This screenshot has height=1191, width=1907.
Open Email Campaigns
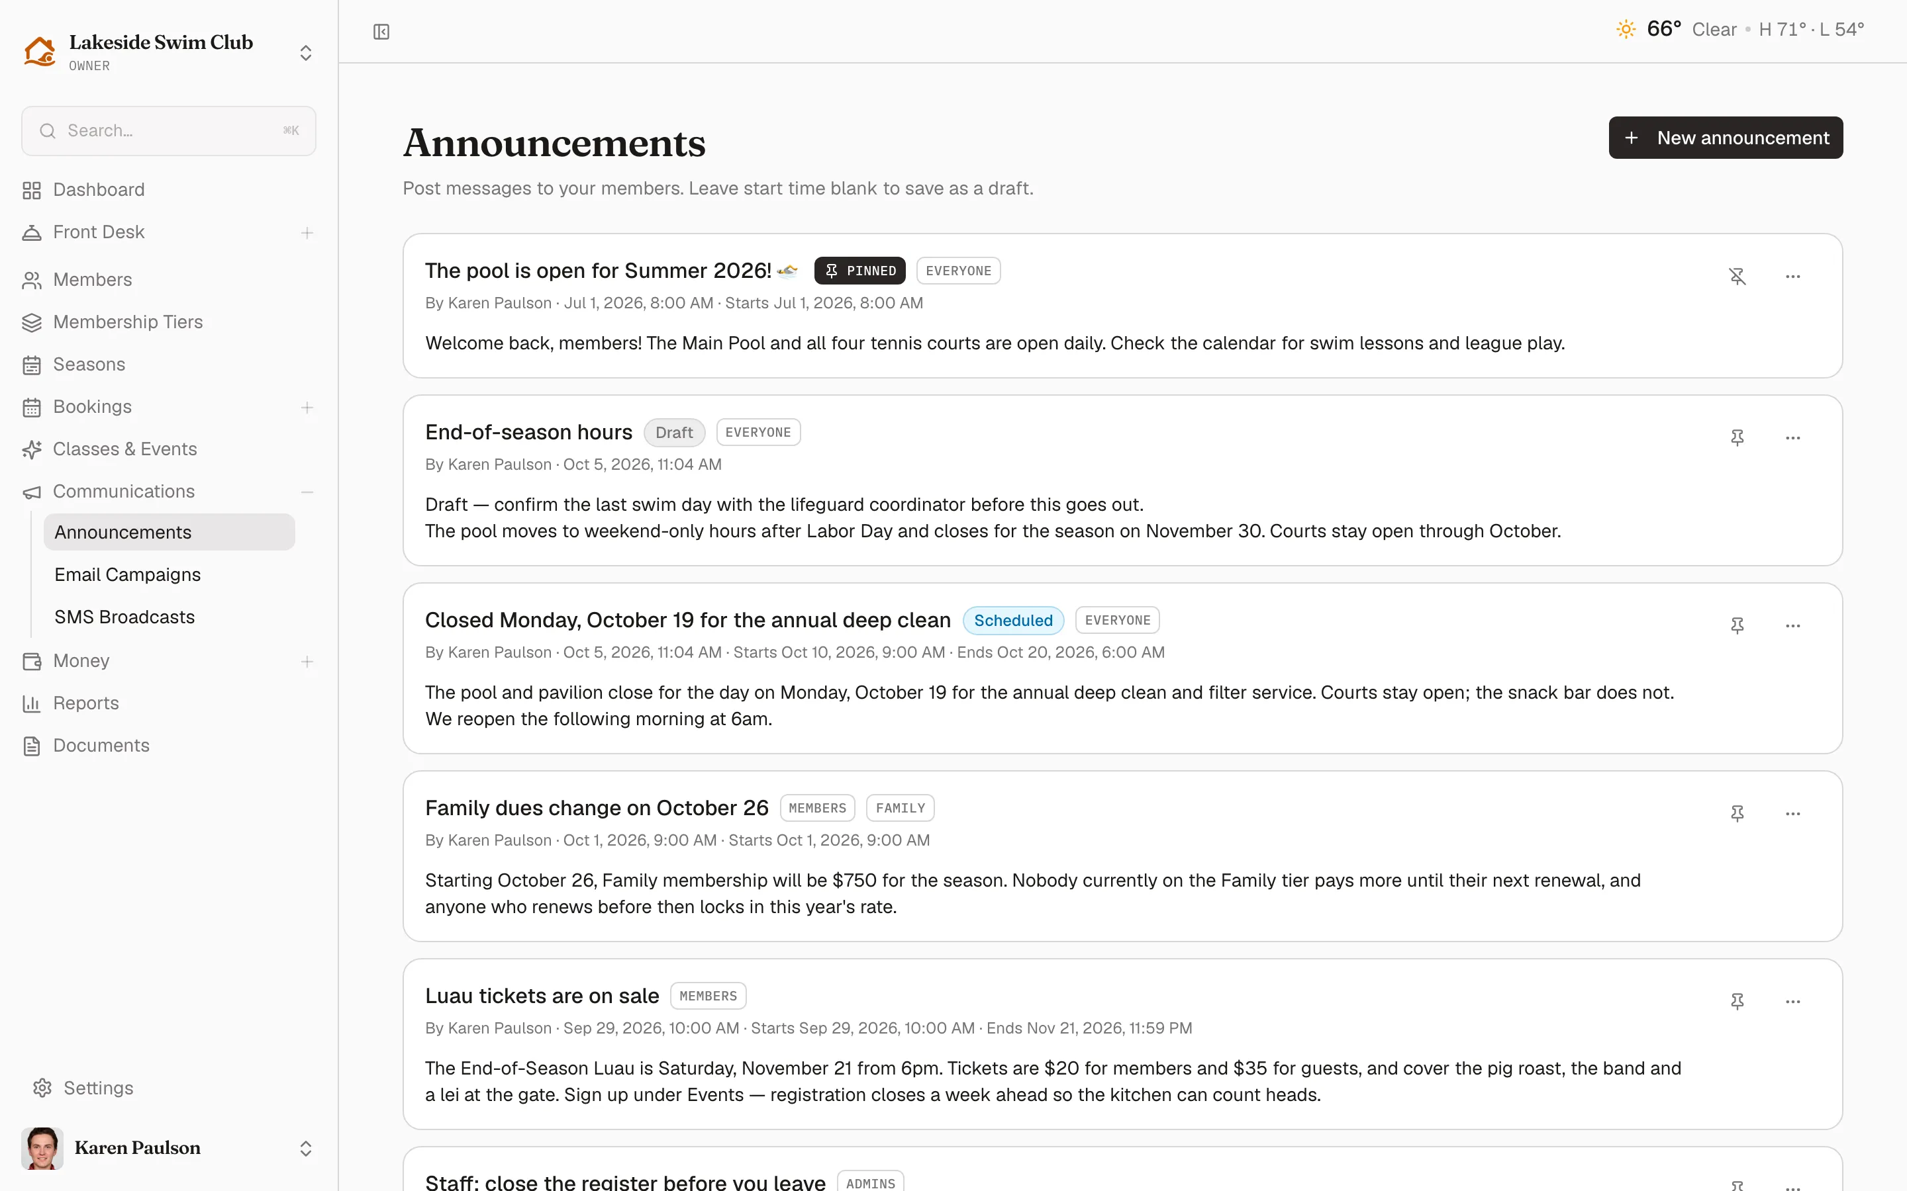[x=128, y=575]
